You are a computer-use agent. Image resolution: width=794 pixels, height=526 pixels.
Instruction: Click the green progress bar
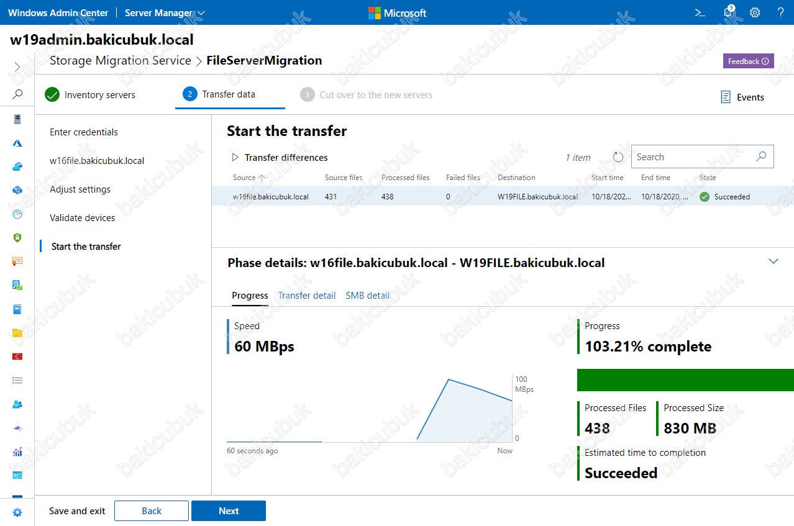(685, 380)
